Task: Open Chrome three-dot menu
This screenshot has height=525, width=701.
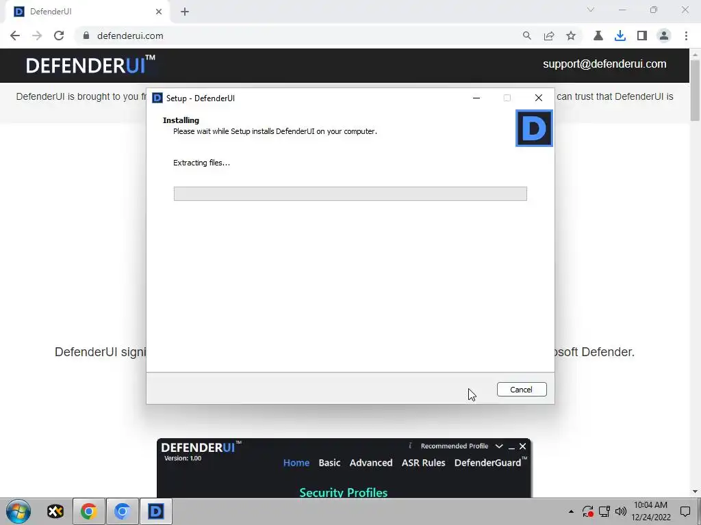Action: pos(686,36)
